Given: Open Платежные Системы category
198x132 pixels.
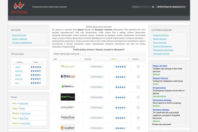Looking at the screenshot, I should point(161,54).
